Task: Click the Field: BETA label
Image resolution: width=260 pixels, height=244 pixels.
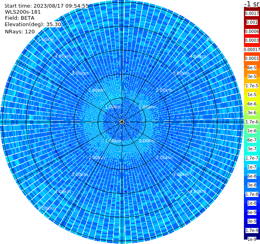Action: tap(20, 18)
